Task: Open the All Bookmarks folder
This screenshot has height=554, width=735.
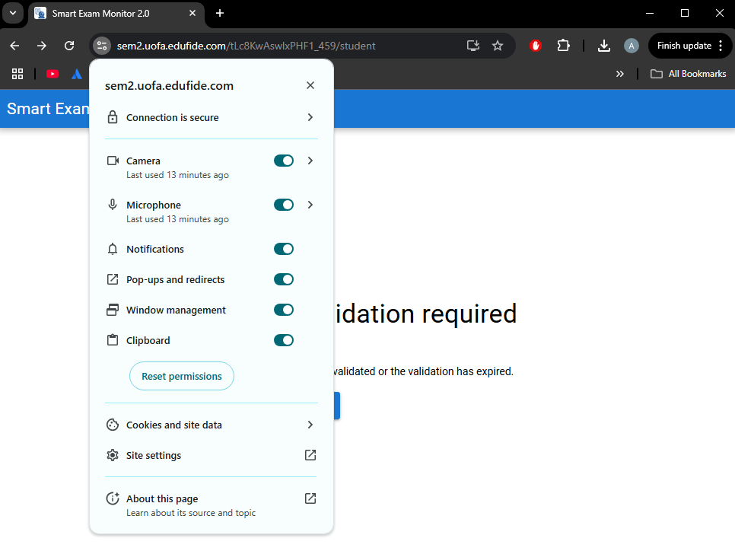Action: (687, 74)
